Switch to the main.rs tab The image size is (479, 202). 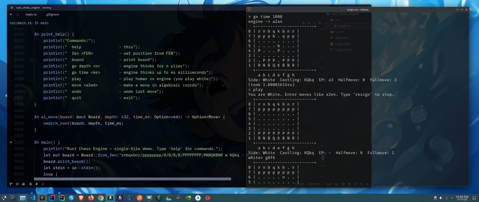31,14
